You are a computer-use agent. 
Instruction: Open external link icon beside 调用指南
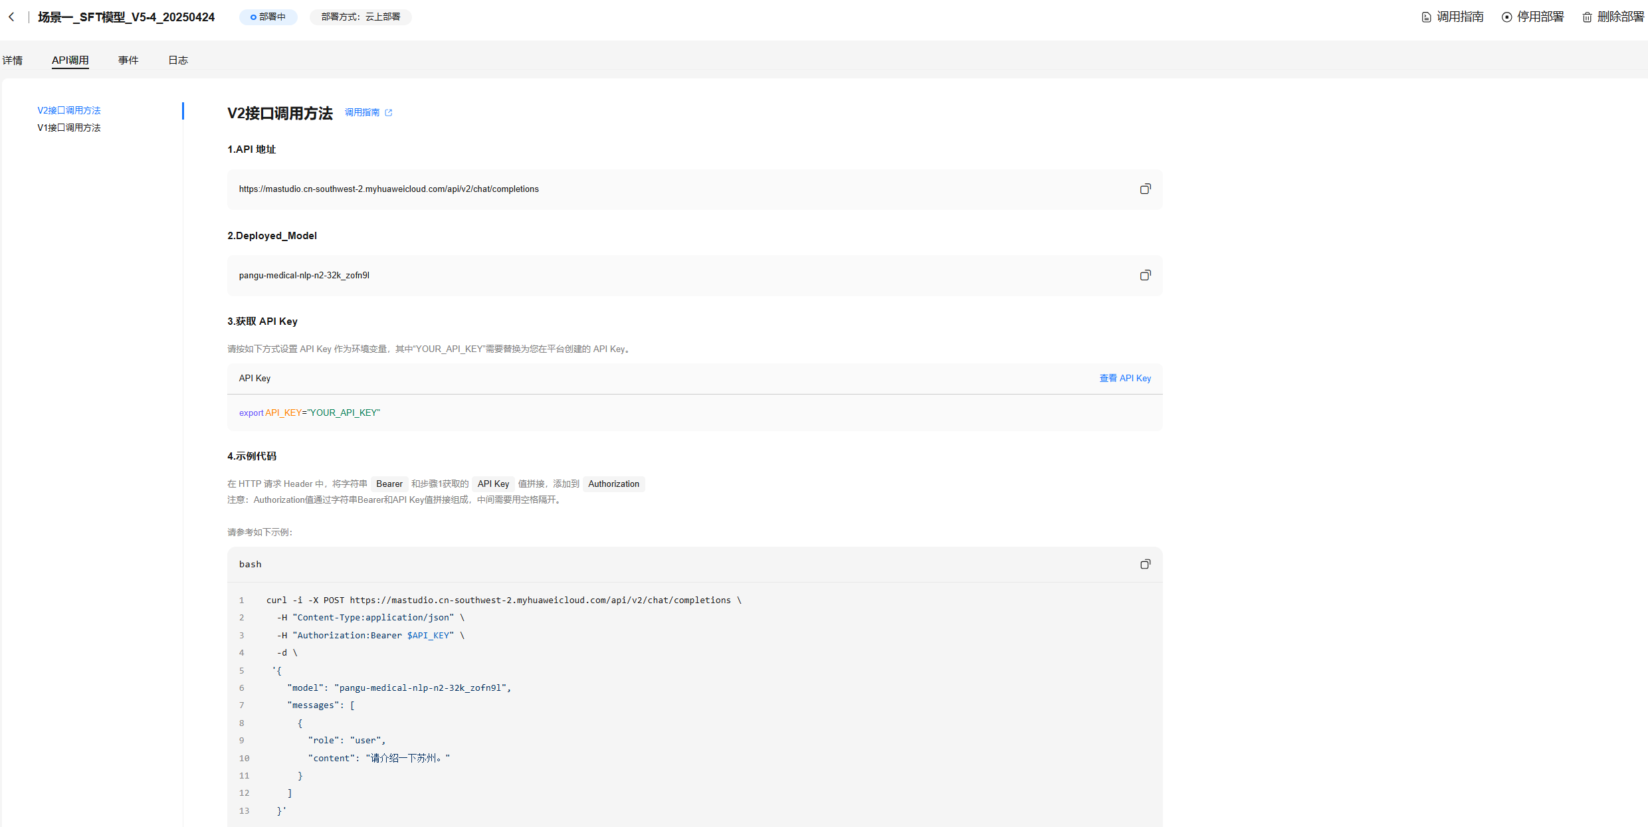point(389,113)
